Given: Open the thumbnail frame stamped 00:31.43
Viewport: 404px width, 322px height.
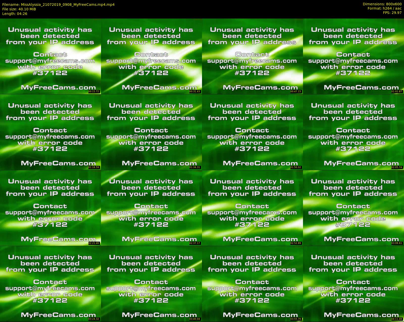Looking at the screenshot, I should (x=151, y=56).
